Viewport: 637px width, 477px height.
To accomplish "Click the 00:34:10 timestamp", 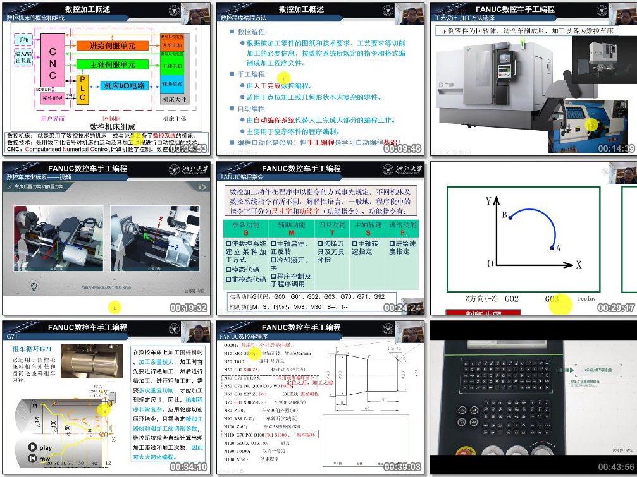I will [188, 467].
